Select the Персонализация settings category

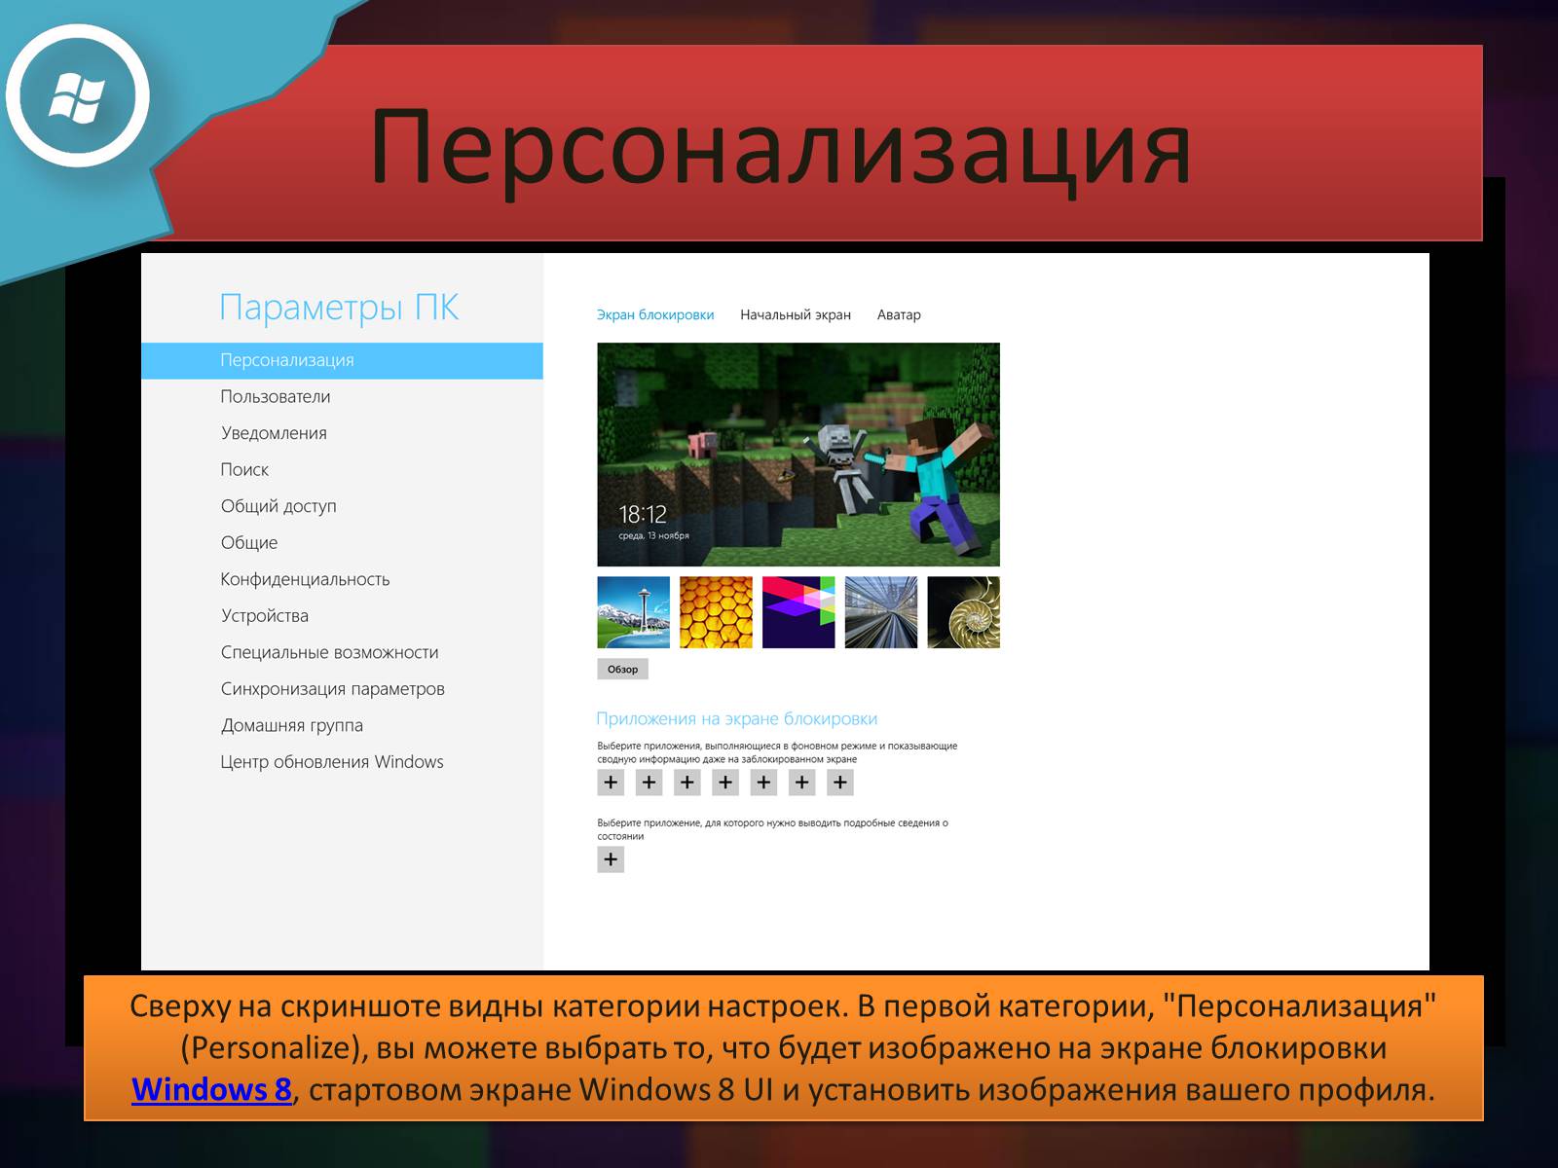[342, 360]
